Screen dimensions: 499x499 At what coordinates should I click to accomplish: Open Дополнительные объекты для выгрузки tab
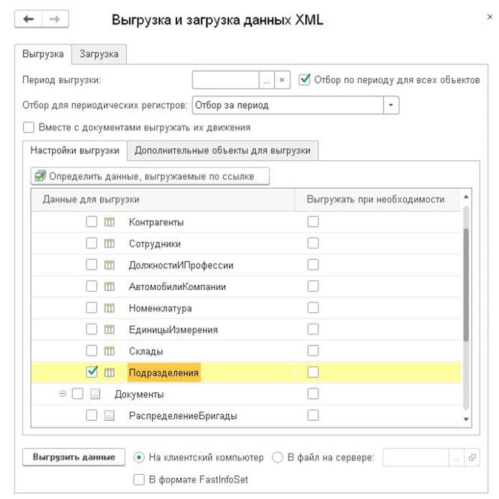pyautogui.click(x=222, y=151)
